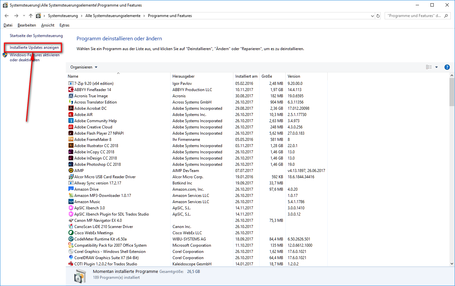Click Alle Systemsteuerungselemente breadcrumb

pos(113,16)
